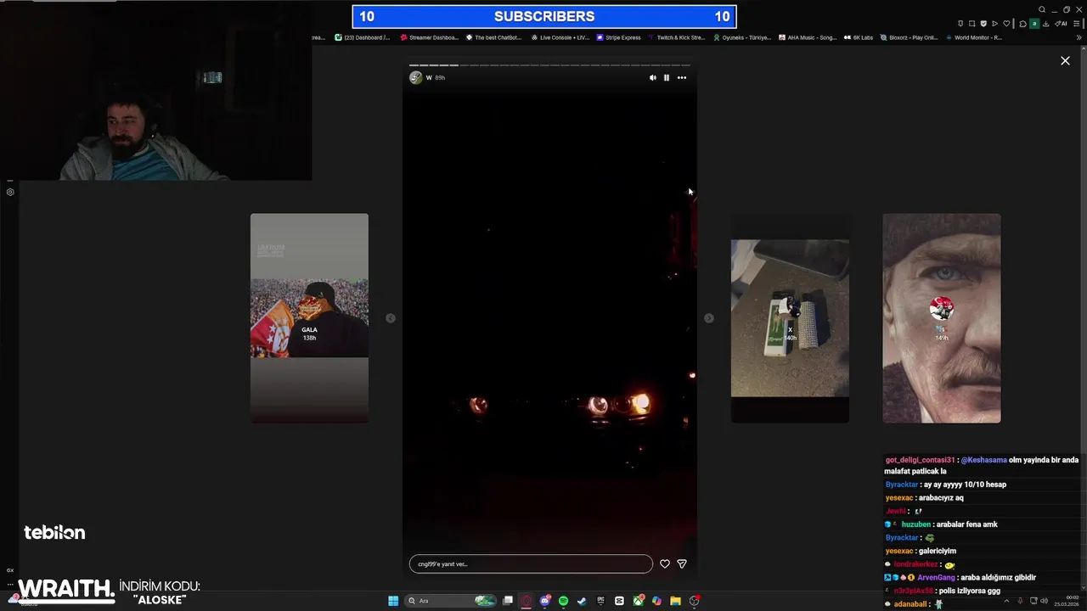Expand the bookmarks overflow chevron
Screen dimensions: 1087x611
pos(1079,37)
